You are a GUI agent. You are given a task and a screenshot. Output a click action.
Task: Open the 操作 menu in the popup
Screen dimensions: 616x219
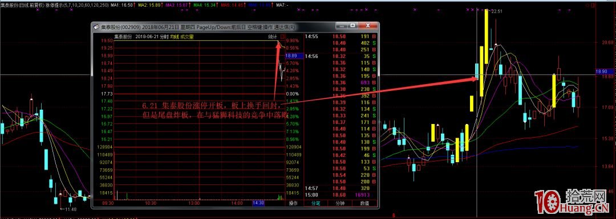[x=294, y=203]
